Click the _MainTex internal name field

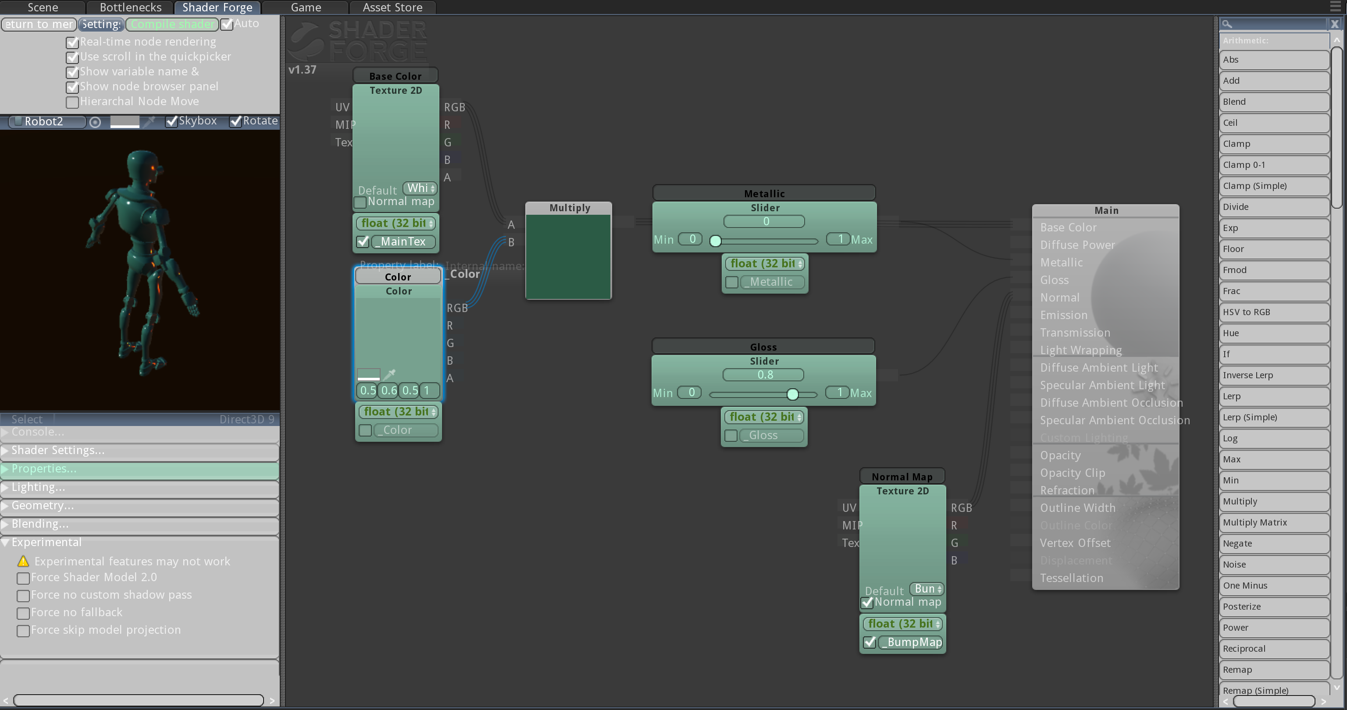pyautogui.click(x=403, y=241)
